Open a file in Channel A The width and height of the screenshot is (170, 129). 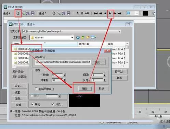(x=18, y=13)
